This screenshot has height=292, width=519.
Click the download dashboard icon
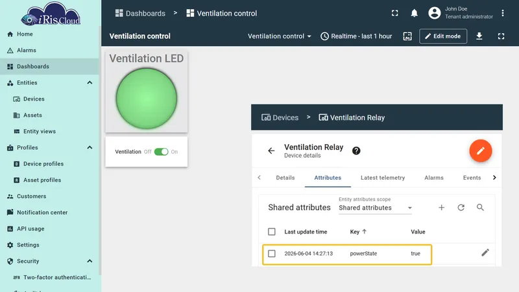coord(479,36)
